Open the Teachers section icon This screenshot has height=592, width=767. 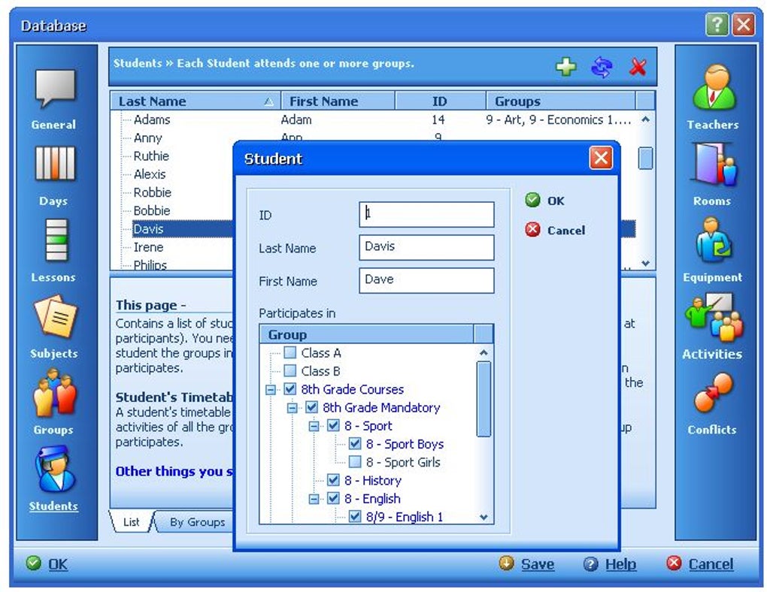pyautogui.click(x=713, y=87)
